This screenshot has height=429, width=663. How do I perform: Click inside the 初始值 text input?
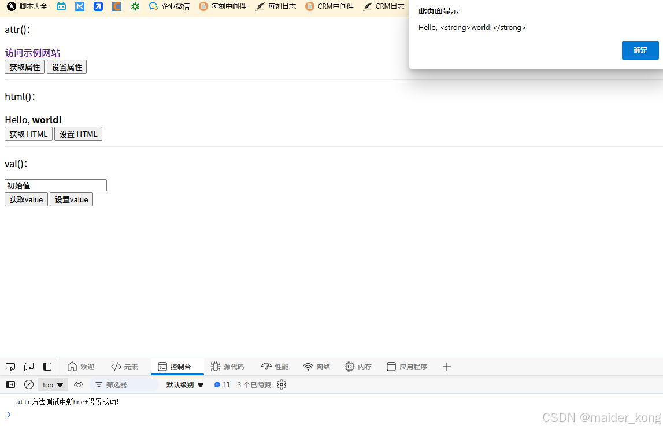point(55,185)
